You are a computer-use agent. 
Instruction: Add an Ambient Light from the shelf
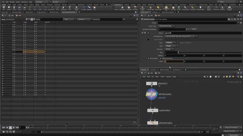coord(200,8)
